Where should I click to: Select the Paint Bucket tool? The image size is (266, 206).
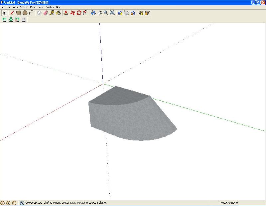(59, 13)
